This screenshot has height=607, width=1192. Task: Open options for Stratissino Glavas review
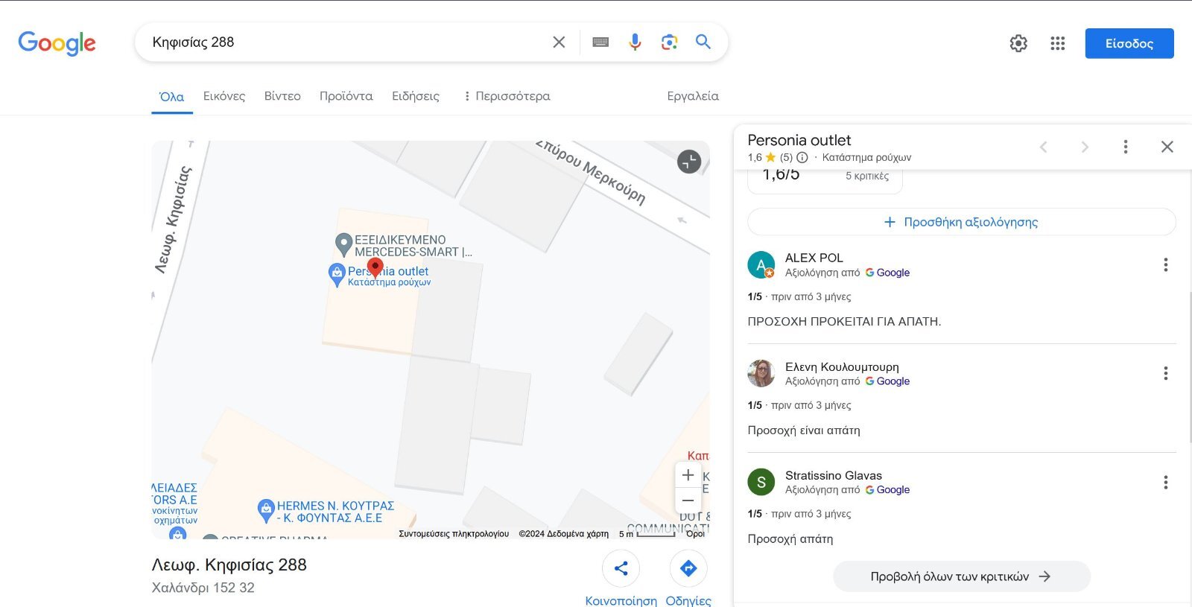tap(1166, 482)
